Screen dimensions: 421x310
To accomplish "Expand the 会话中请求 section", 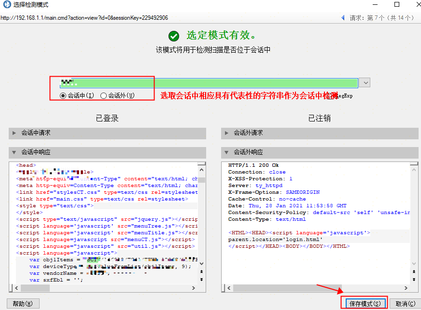I will tap(107, 133).
